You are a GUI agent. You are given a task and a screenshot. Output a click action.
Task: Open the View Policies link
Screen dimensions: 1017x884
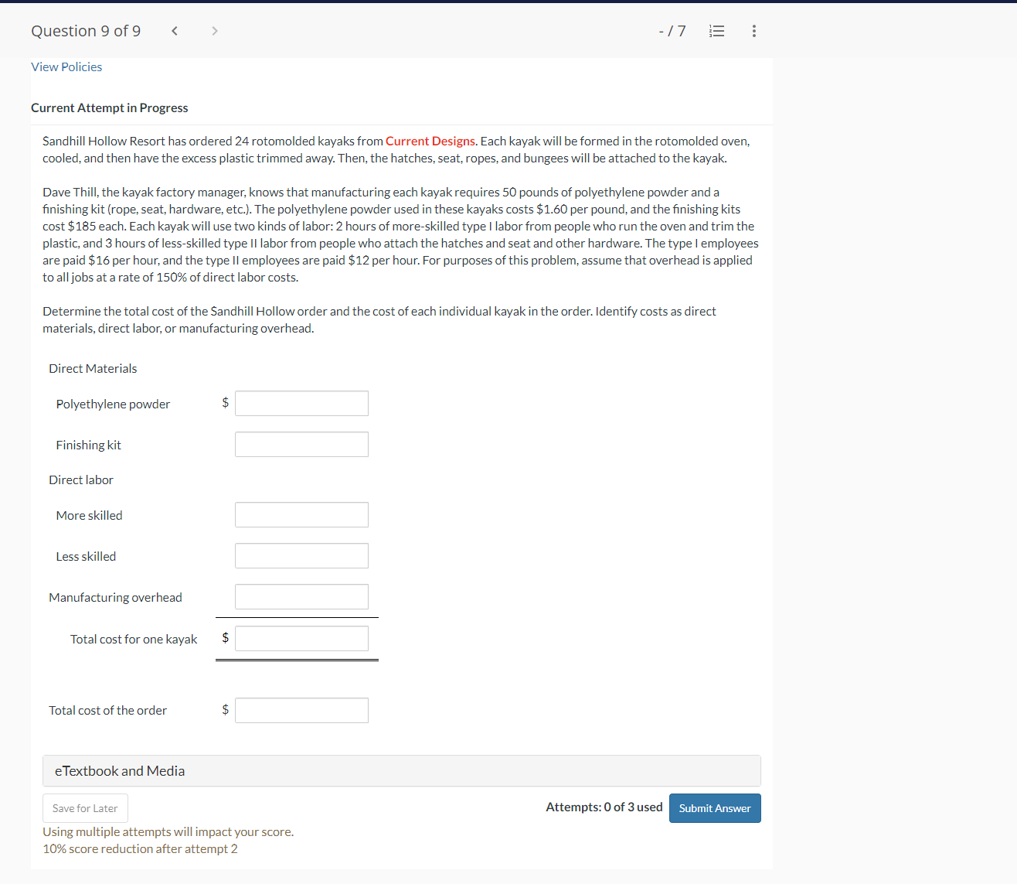pos(66,67)
